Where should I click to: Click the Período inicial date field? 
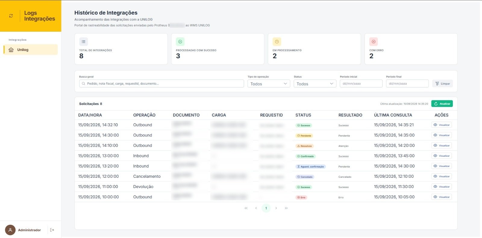[361, 83]
